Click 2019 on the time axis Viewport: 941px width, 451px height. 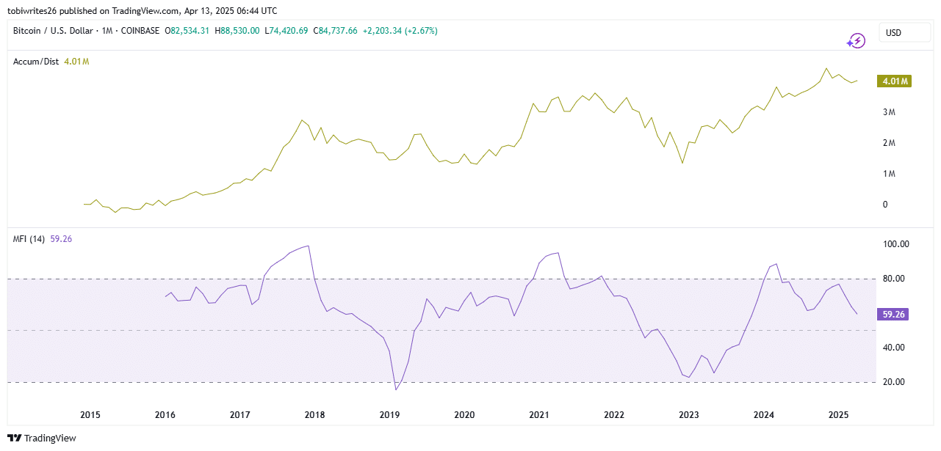389,415
